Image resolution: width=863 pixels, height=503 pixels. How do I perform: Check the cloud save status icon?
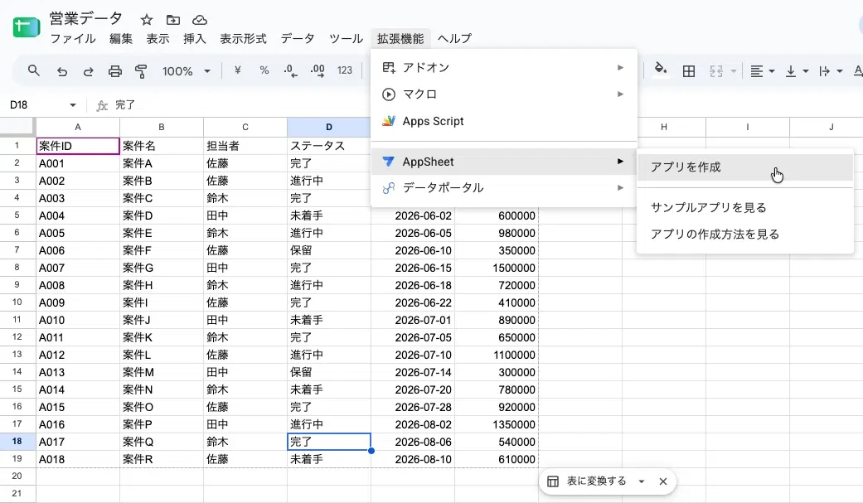(x=200, y=21)
